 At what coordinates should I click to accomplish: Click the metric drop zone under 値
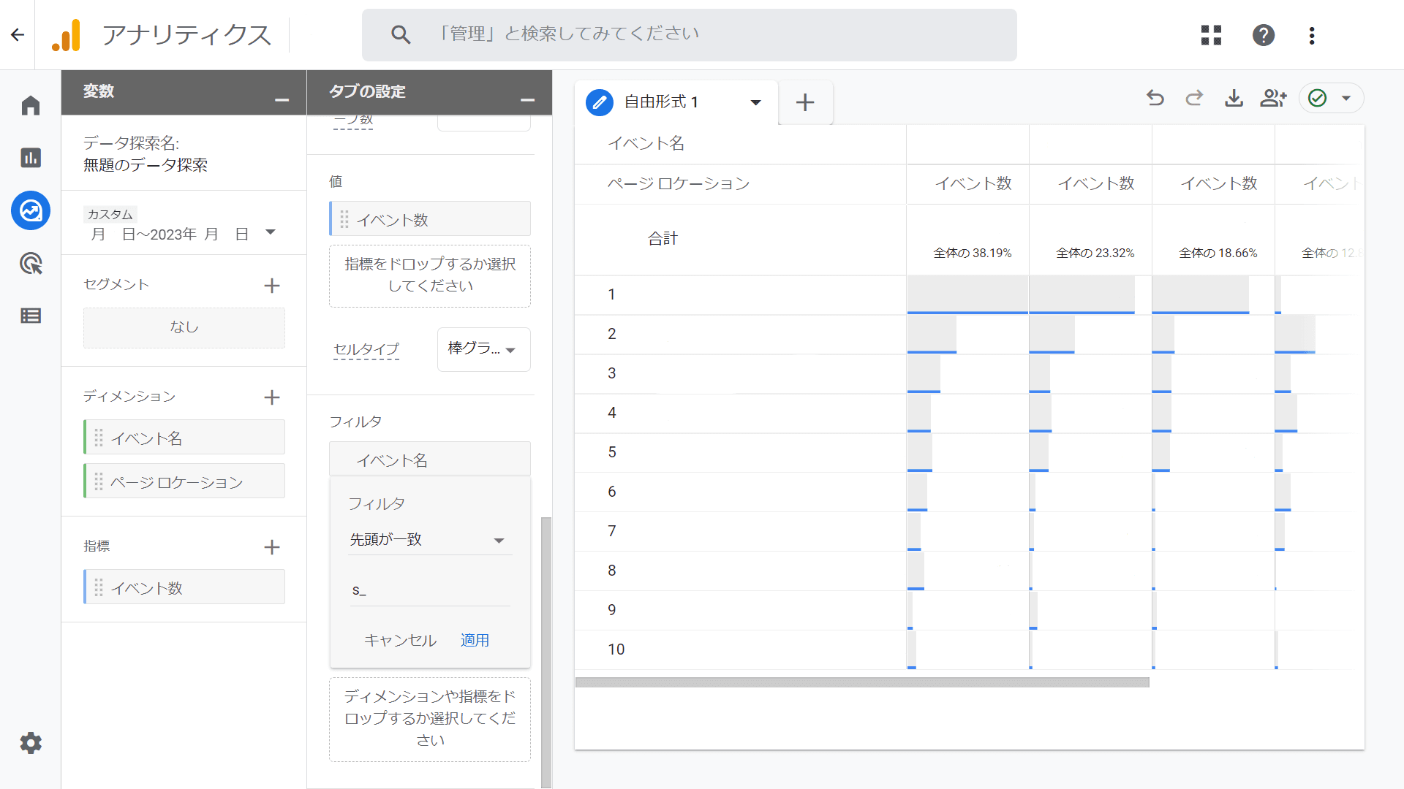tap(430, 275)
